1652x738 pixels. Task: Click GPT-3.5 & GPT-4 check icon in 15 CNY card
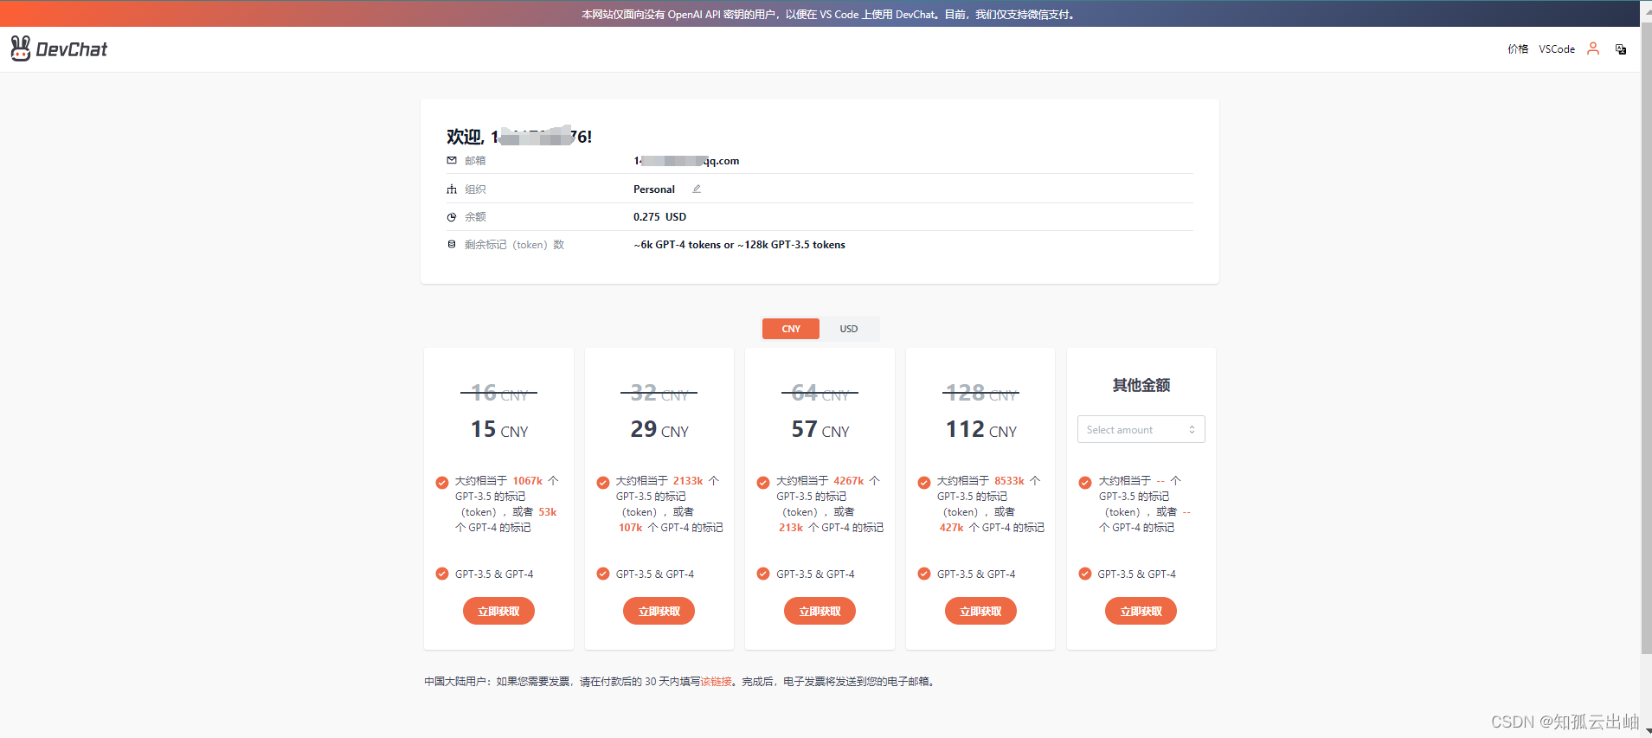[442, 574]
